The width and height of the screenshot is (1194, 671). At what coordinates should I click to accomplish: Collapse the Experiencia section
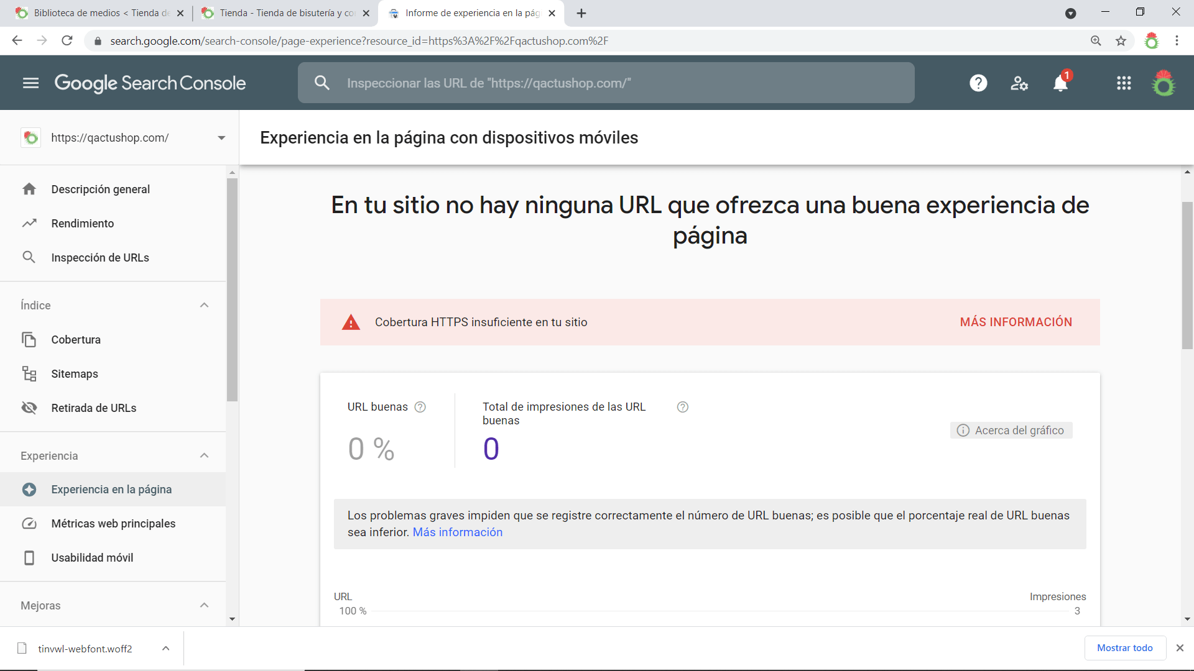[204, 455]
